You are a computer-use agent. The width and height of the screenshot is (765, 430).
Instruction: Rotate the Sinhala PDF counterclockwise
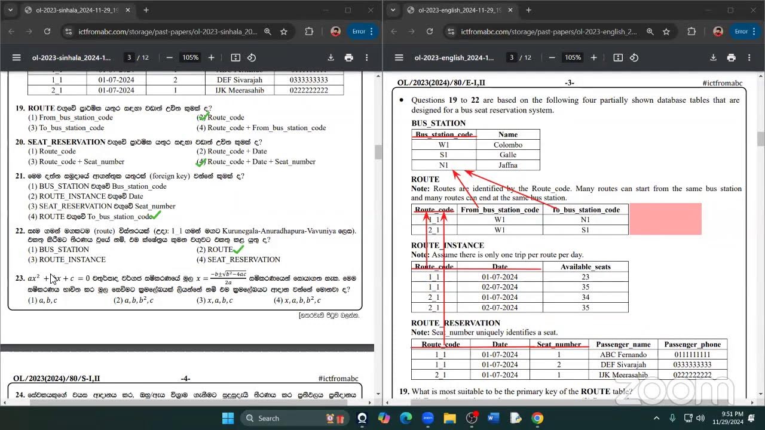[252, 57]
